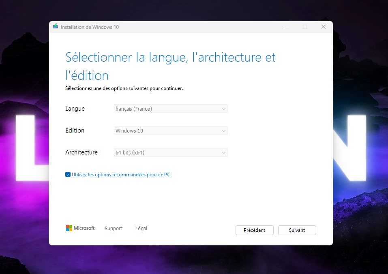The image size is (388, 274).
Task: Click the chevron arrow of the Édition dropdown
Action: 223,131
